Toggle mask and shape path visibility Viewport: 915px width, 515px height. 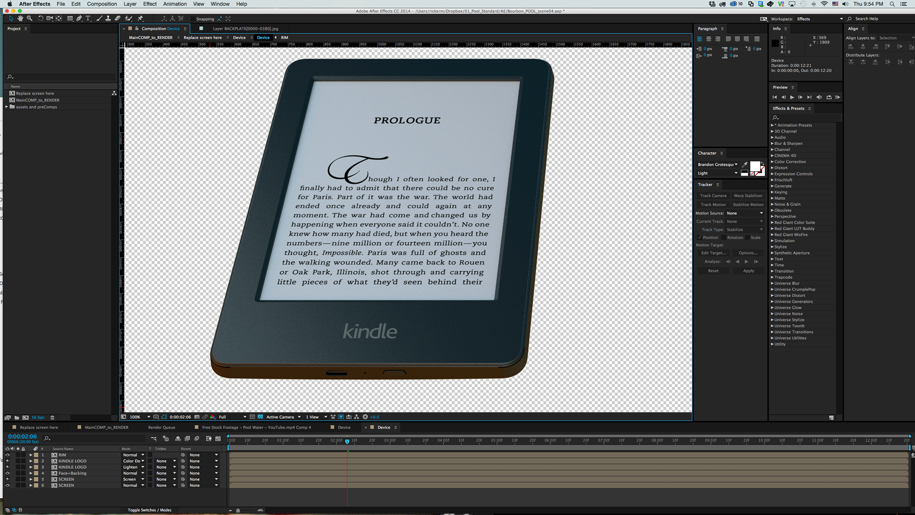(164, 417)
